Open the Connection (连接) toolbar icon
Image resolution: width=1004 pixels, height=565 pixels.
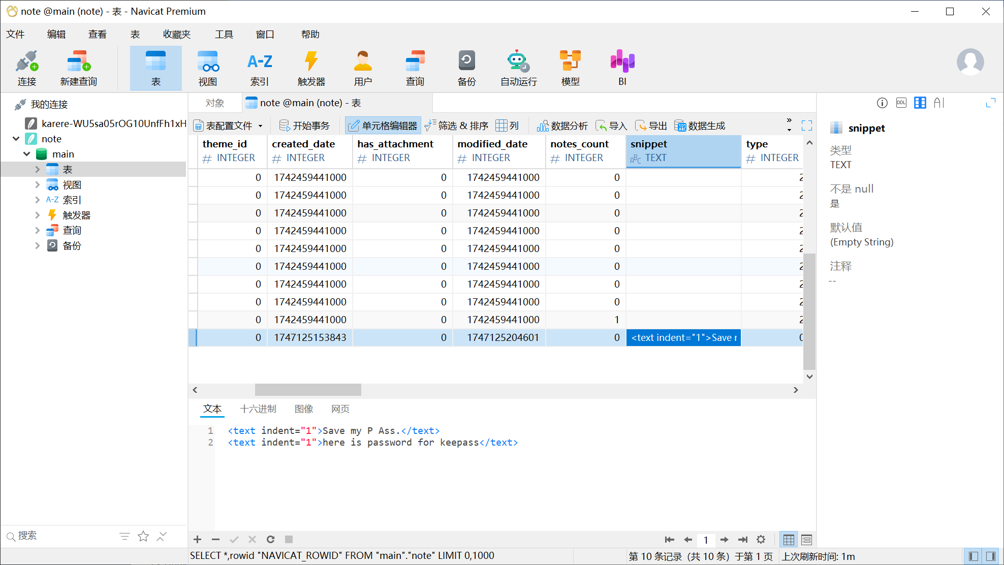[26, 68]
